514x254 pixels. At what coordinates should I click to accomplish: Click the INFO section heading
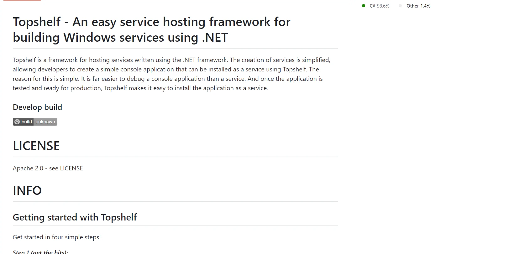point(27,190)
